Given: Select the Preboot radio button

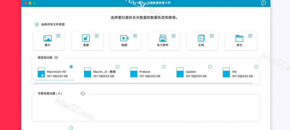Looking at the screenshot, I should [x=164, y=67].
